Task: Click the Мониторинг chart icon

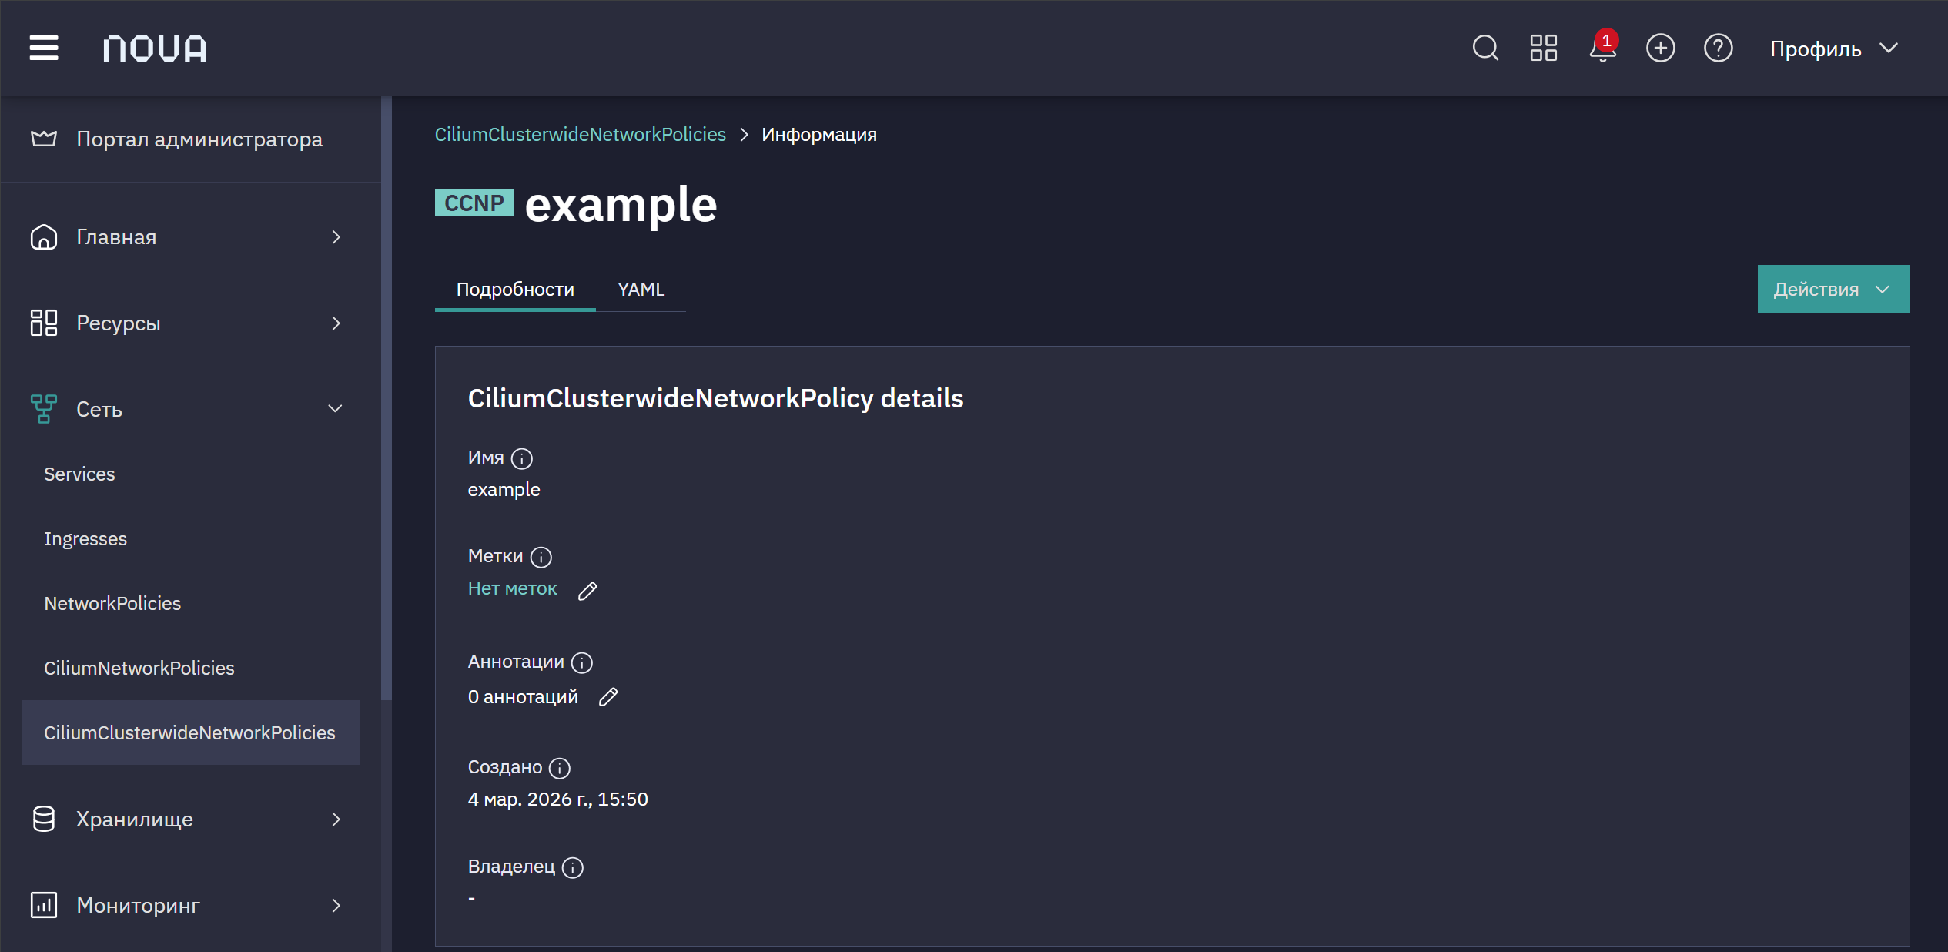Action: coord(44,905)
